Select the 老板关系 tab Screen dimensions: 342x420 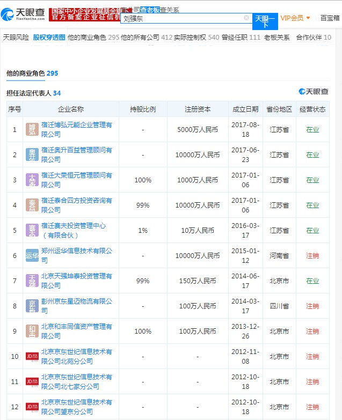click(277, 37)
